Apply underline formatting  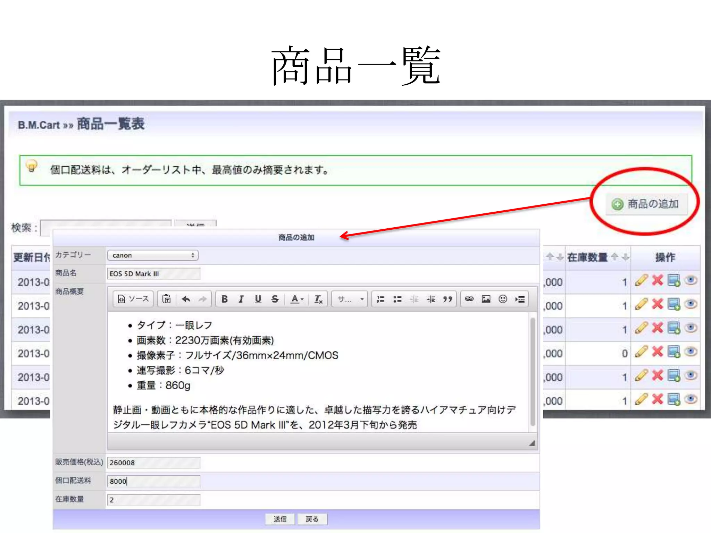click(x=258, y=299)
